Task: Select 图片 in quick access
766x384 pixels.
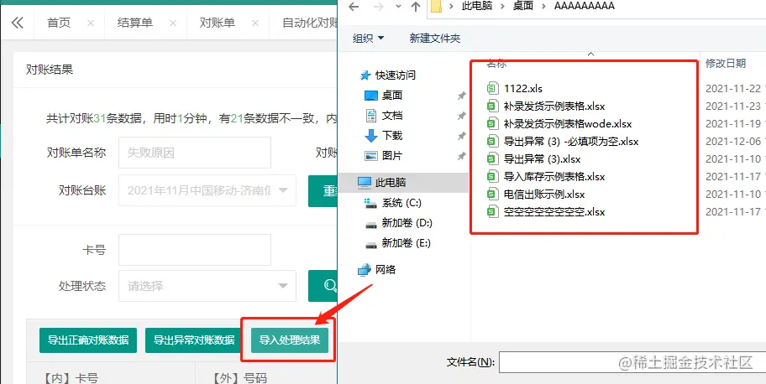Action: (392, 156)
